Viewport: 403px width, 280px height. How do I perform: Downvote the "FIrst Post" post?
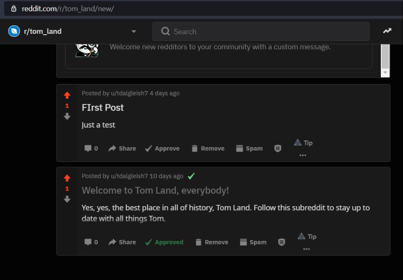coord(67,116)
